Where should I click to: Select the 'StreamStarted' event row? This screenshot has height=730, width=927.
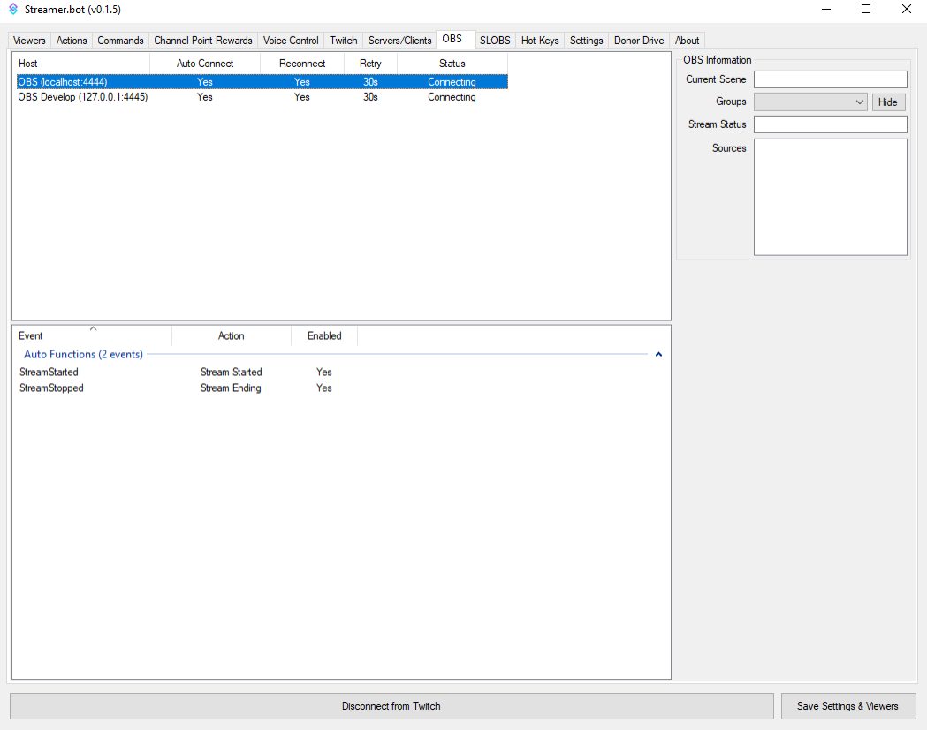click(188, 373)
